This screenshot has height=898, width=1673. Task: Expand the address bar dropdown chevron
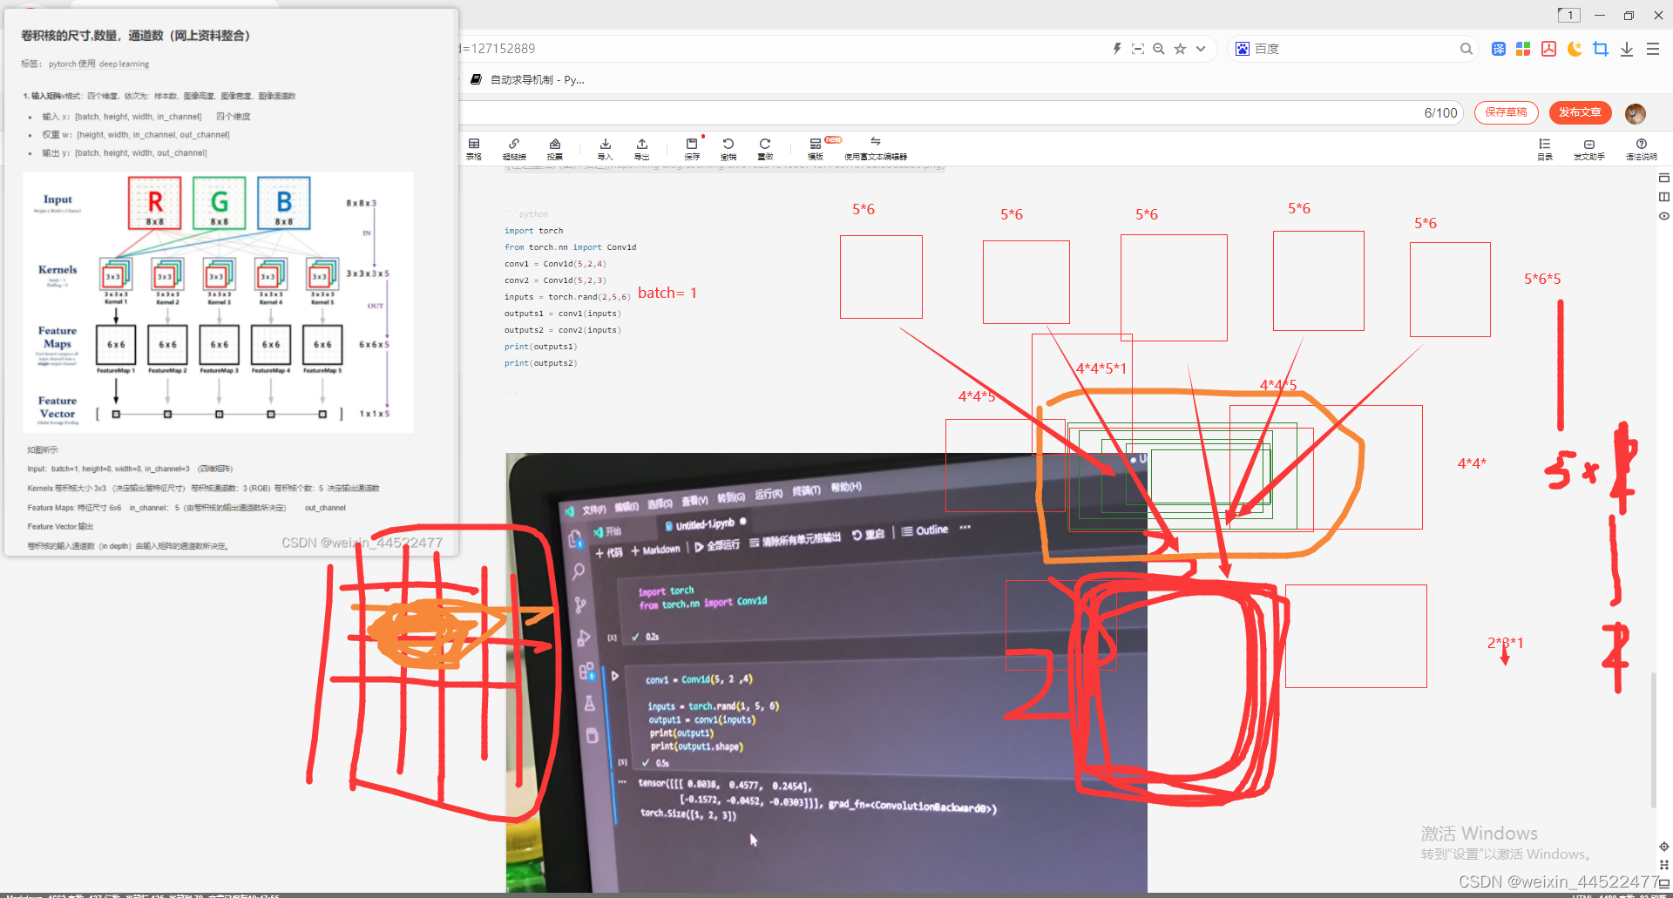pyautogui.click(x=1201, y=49)
